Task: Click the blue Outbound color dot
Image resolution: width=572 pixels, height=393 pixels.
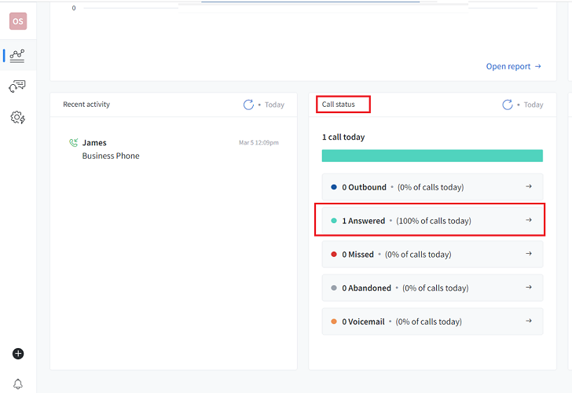Action: [334, 187]
